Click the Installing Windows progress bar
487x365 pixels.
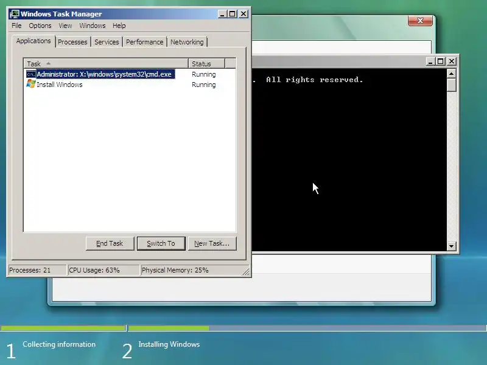[x=307, y=328]
